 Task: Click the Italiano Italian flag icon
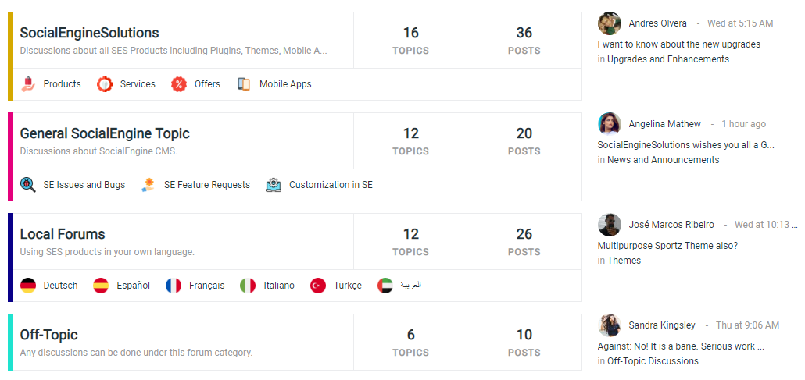[x=248, y=286]
